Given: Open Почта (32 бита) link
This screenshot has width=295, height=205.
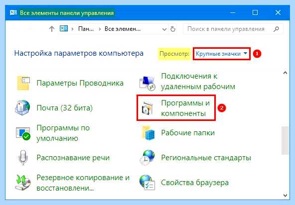Looking at the screenshot, I should (x=65, y=108).
